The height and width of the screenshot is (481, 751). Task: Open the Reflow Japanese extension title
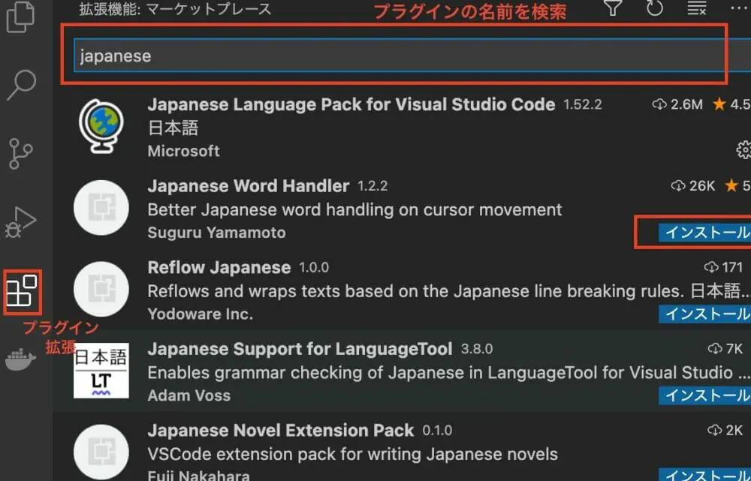pyautogui.click(x=219, y=268)
